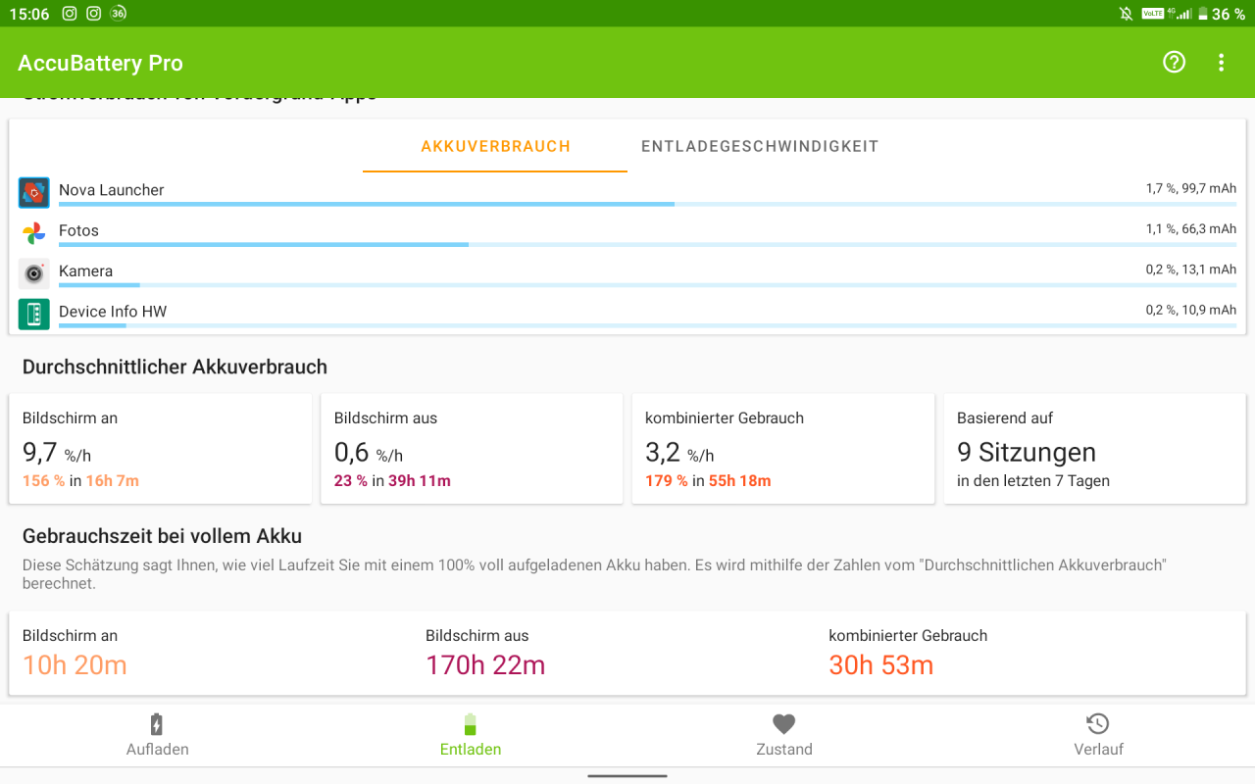Tap the Nova Launcher usage bar
This screenshot has height=784, width=1255.
tap(647, 204)
